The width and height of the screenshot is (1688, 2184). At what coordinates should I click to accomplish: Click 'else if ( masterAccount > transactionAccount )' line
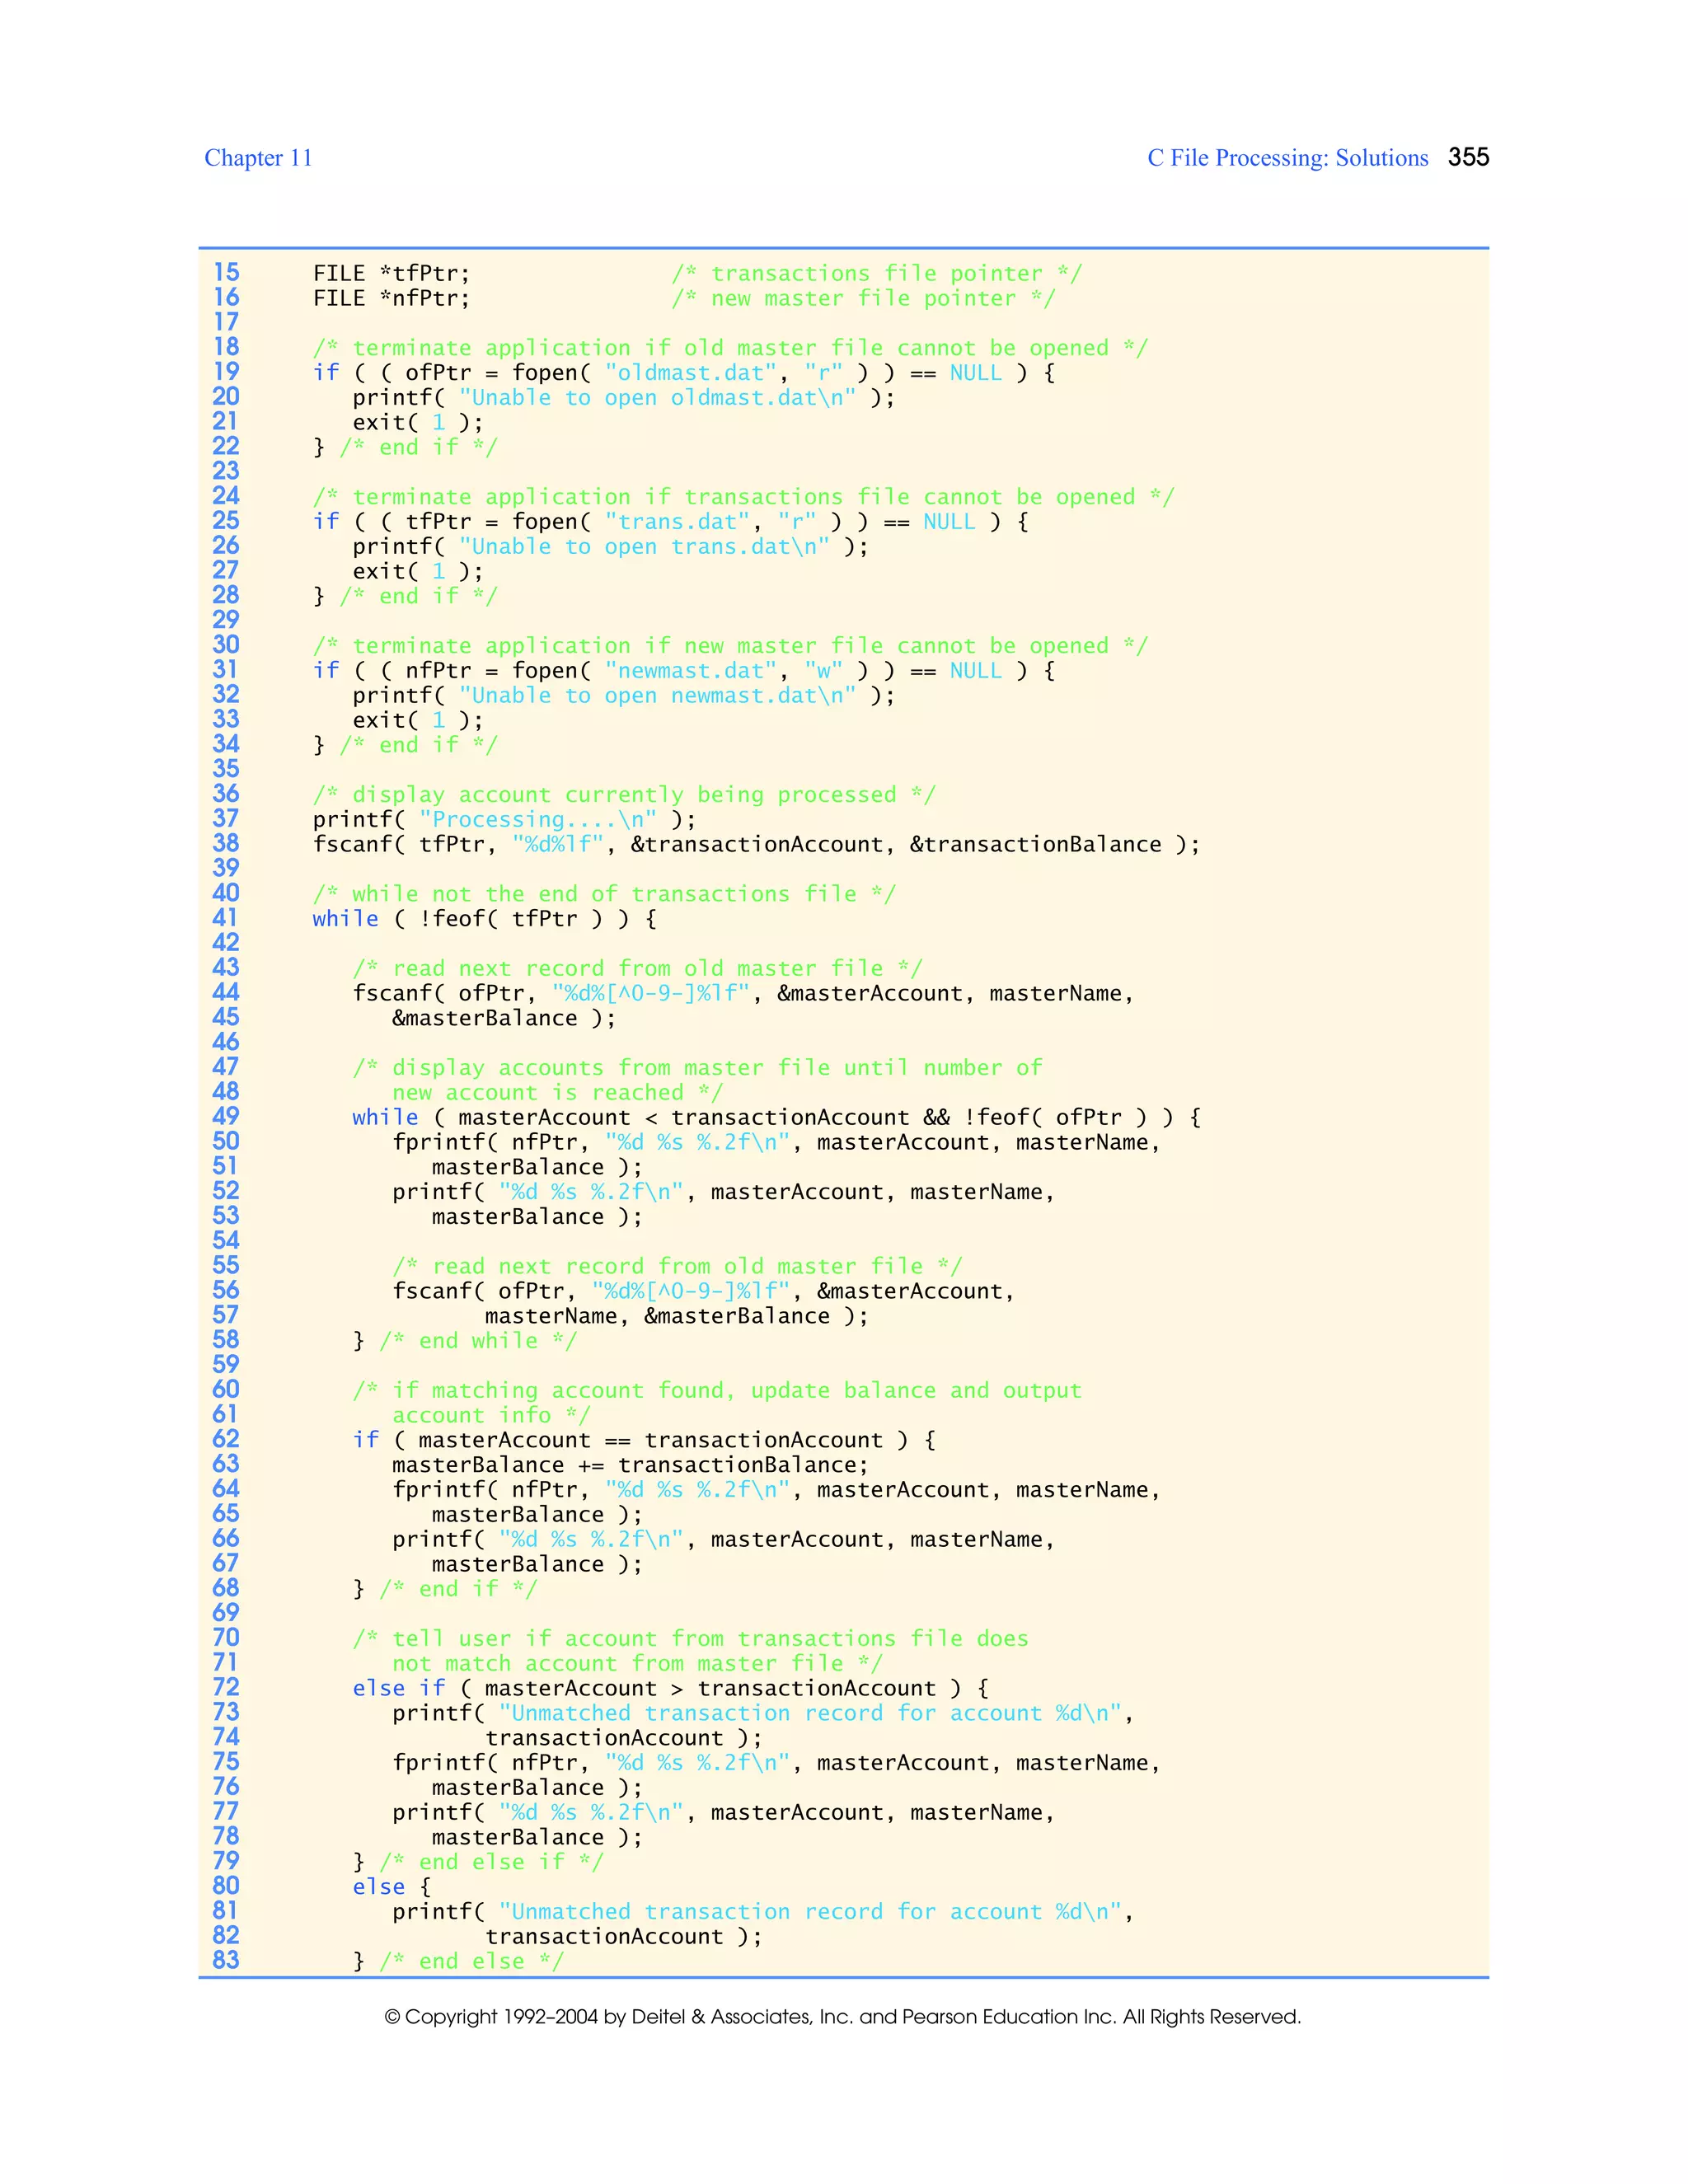tap(670, 1688)
